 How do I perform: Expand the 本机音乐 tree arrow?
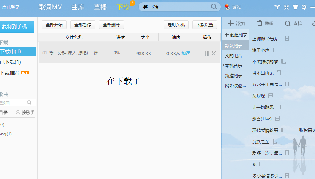coord(224,65)
